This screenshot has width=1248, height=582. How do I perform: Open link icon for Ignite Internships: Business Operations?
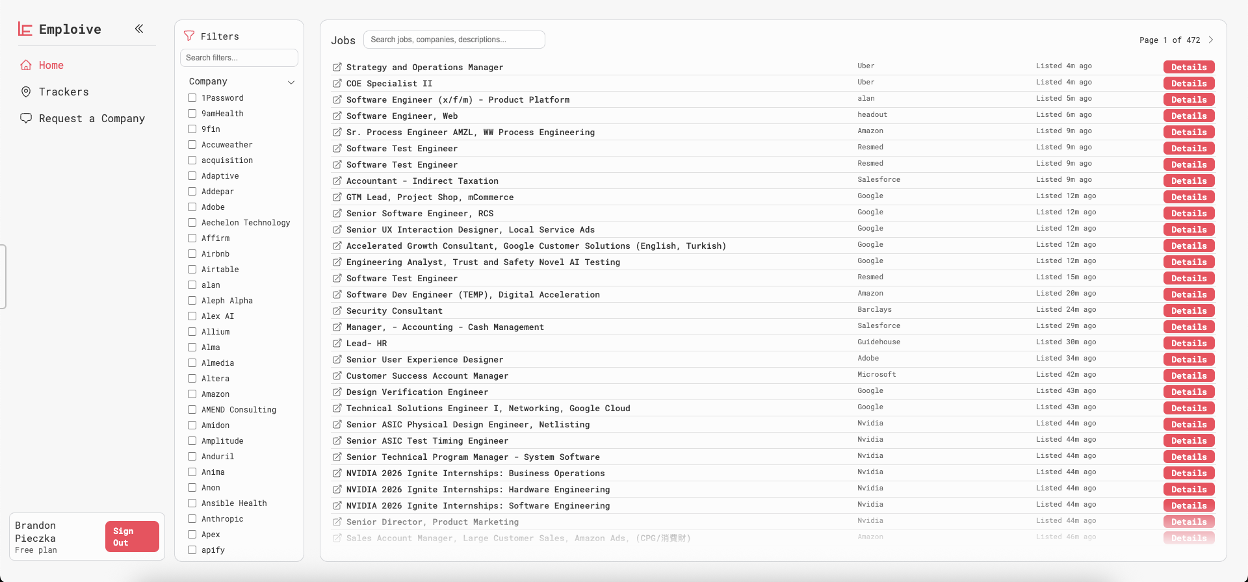pos(337,473)
